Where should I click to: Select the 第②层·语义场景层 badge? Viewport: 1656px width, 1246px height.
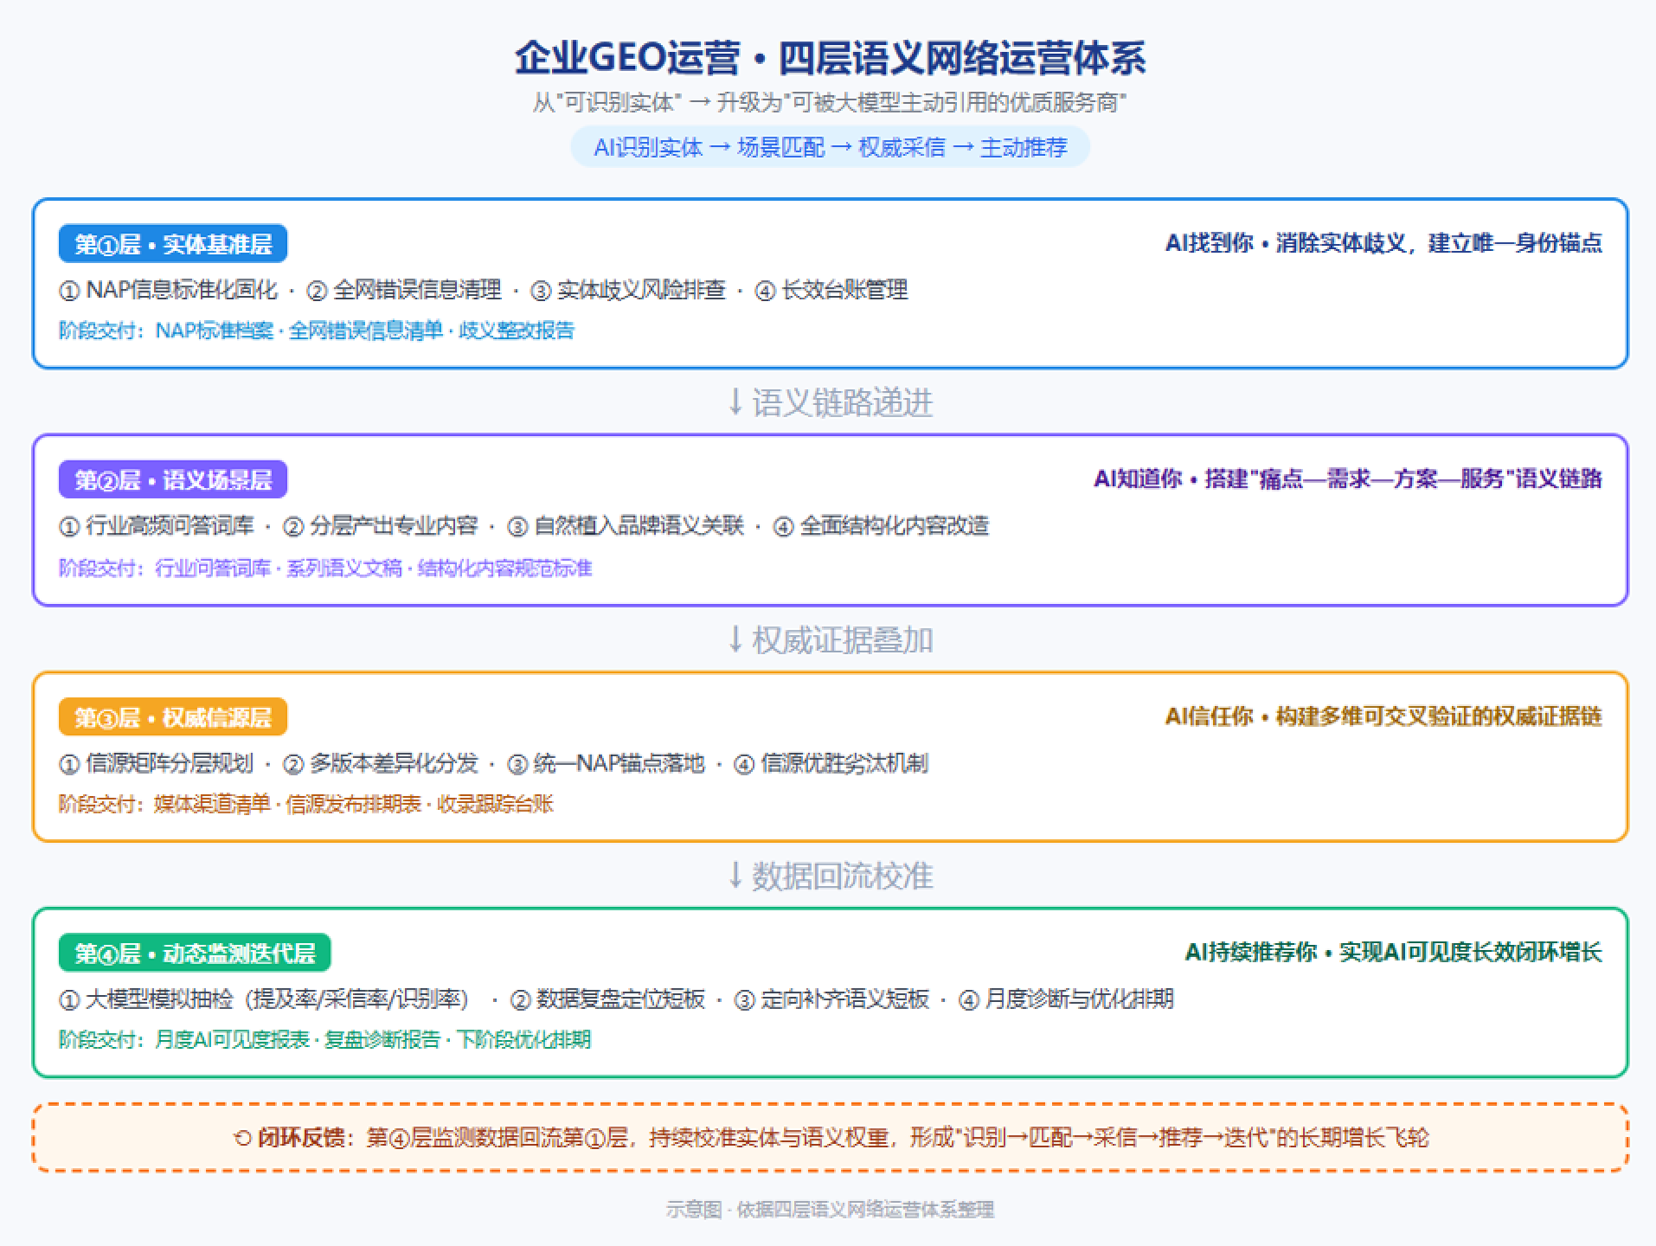tap(173, 479)
